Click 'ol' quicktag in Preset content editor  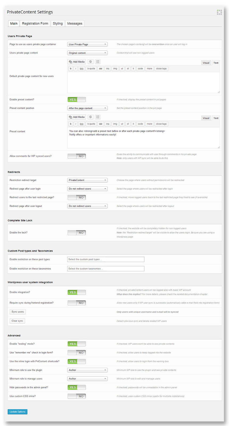click(x=128, y=124)
